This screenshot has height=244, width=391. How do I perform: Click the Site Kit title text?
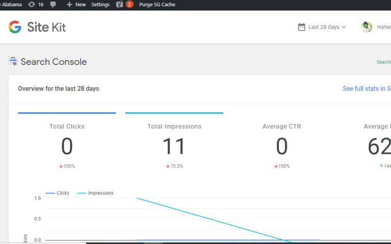tap(47, 27)
